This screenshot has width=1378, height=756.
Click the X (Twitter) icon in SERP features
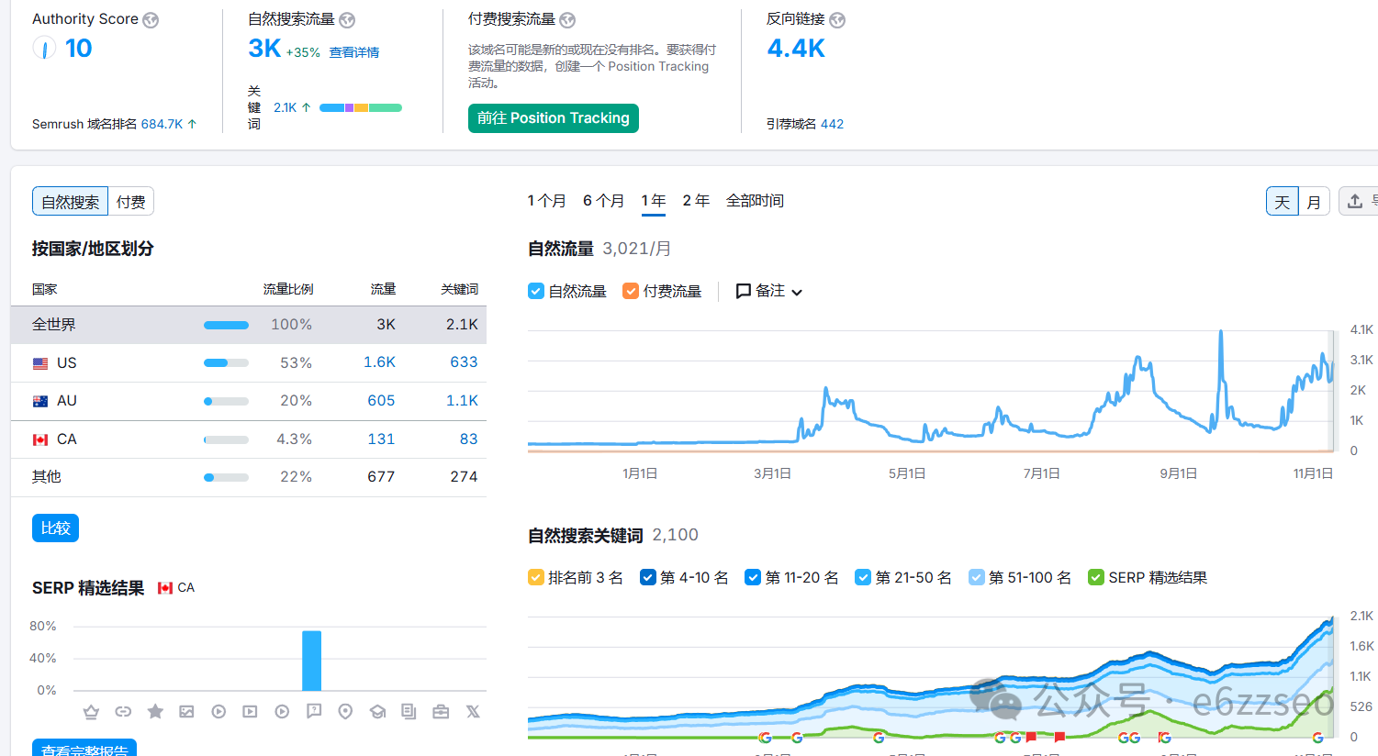tap(473, 712)
